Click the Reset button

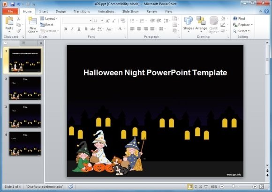pos(47,25)
